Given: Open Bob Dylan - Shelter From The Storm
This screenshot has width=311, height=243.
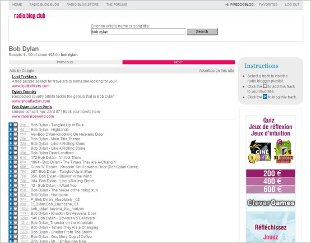Looking at the screenshot, I should (x=61, y=232).
